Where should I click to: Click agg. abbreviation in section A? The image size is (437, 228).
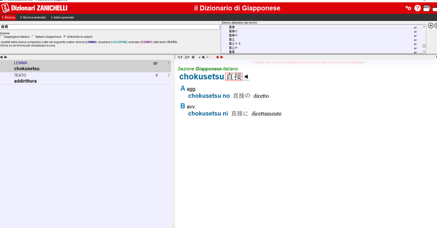point(192,89)
